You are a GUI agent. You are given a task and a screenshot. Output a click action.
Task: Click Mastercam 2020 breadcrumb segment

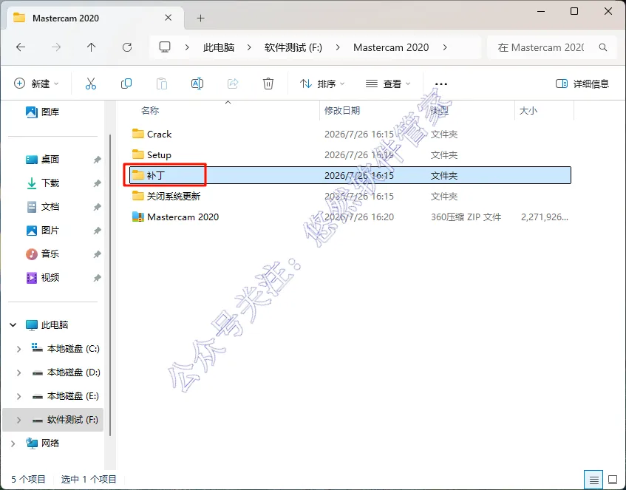coord(391,47)
